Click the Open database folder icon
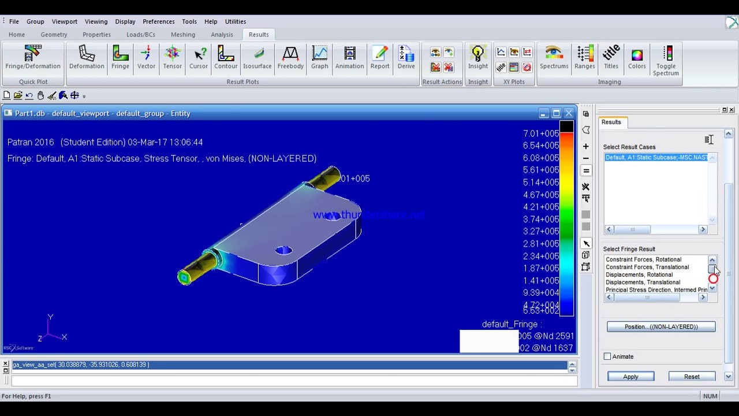This screenshot has width=739, height=416. 18,95
